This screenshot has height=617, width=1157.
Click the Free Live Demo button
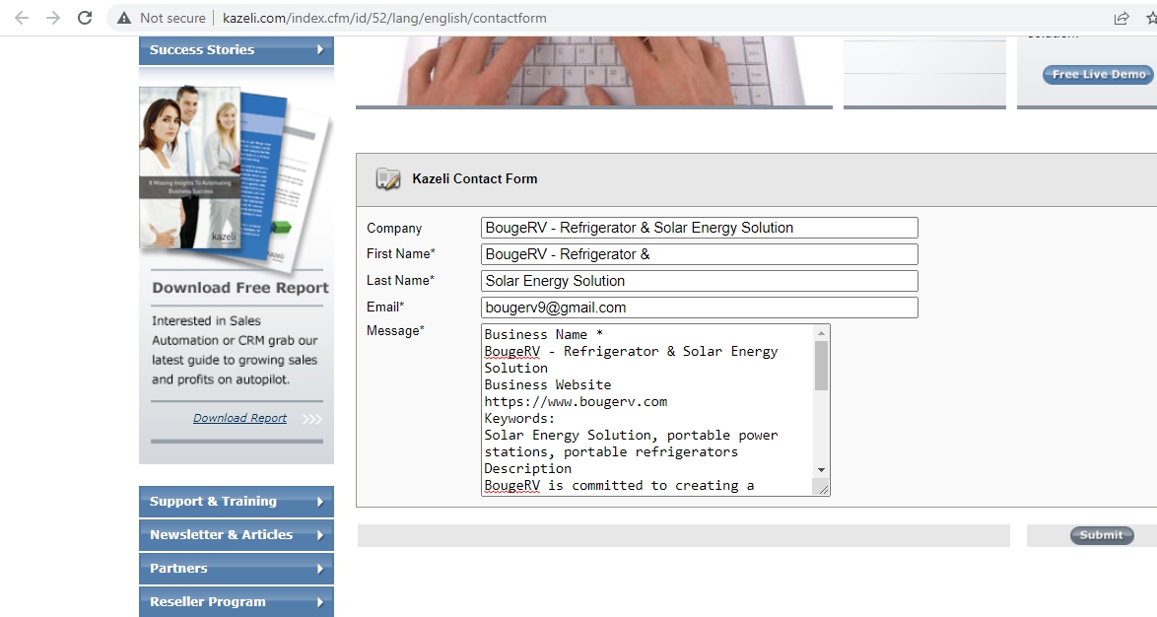point(1098,75)
